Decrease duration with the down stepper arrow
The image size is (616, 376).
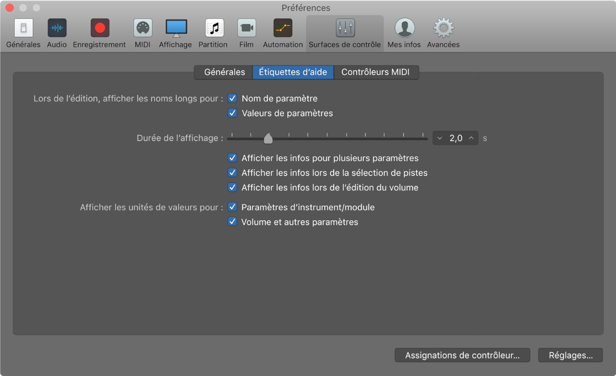click(440, 138)
